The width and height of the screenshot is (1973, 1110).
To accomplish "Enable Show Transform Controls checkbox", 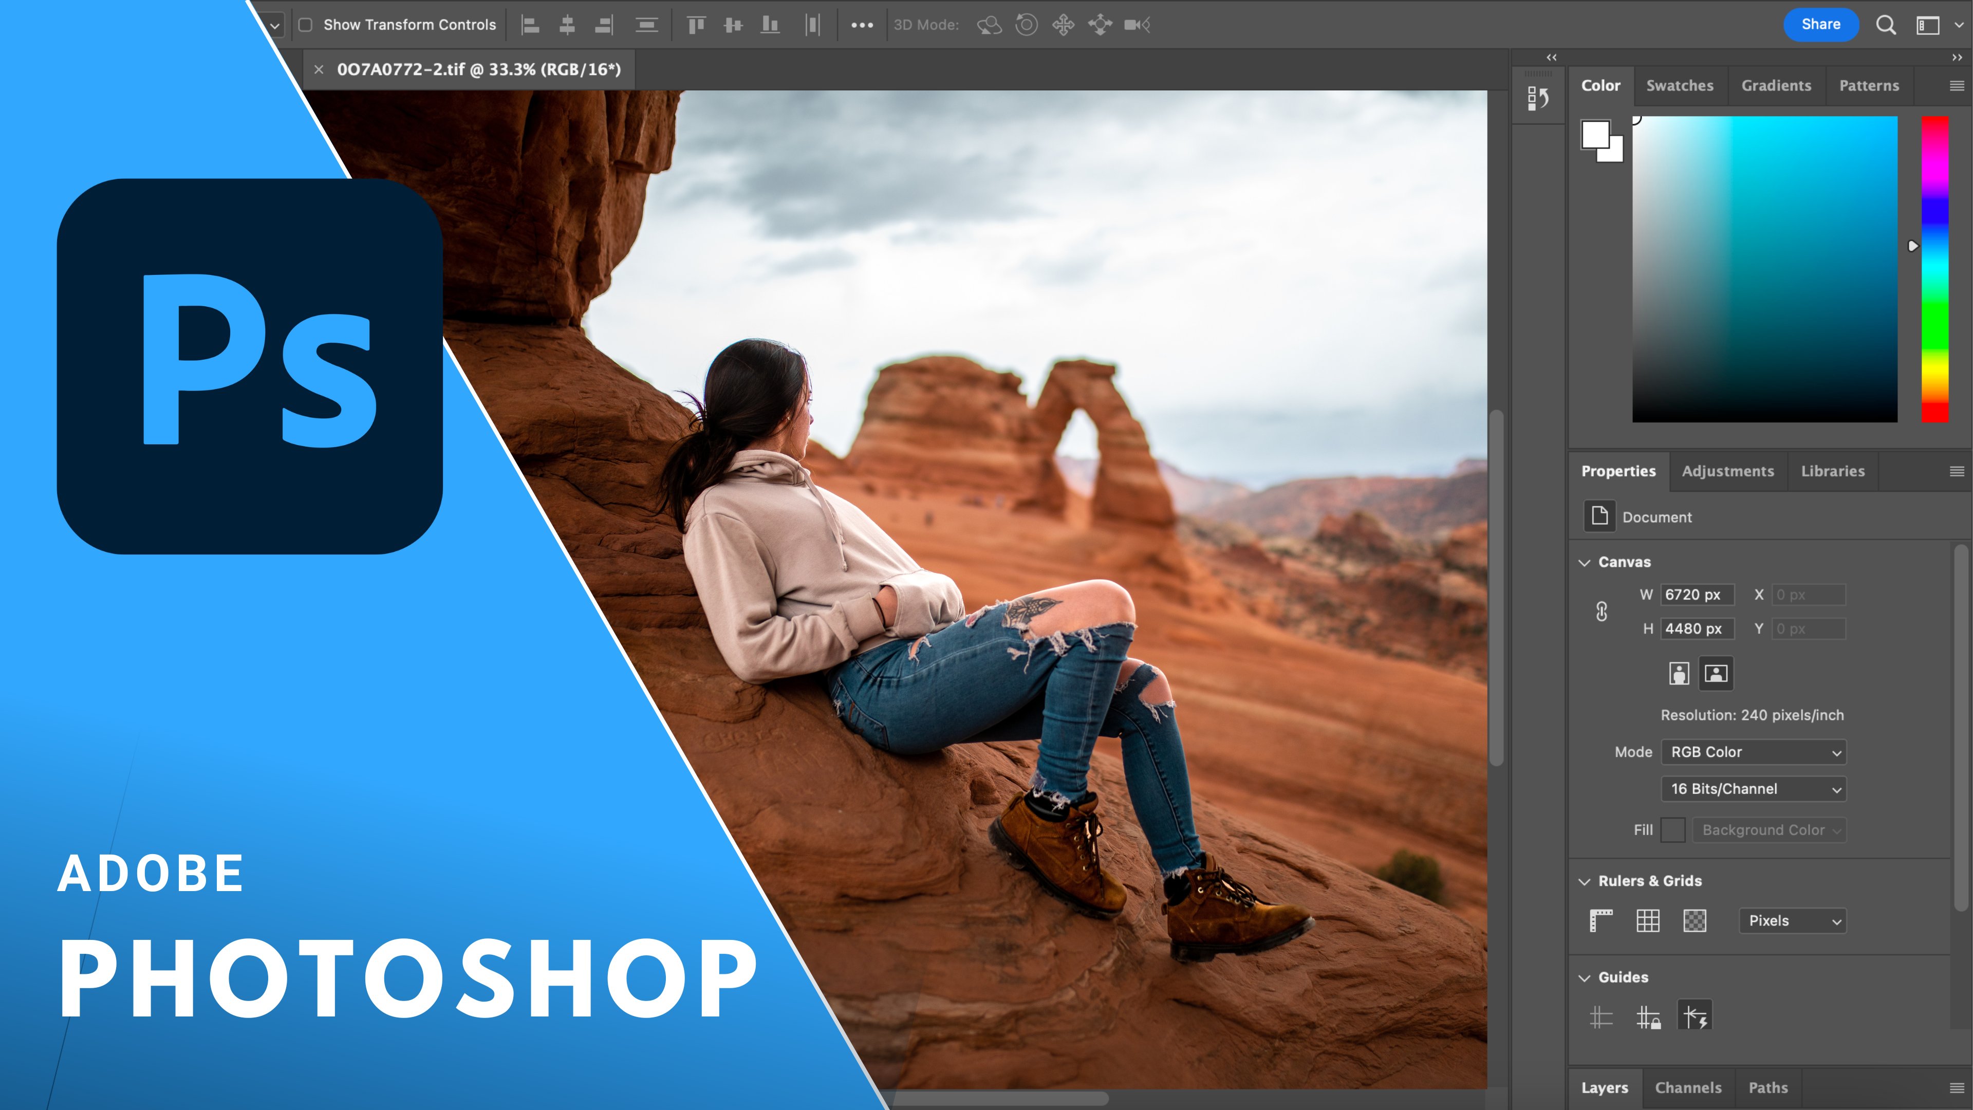I will click(306, 25).
